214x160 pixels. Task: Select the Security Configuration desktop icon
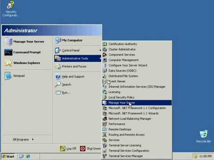coord(11,8)
